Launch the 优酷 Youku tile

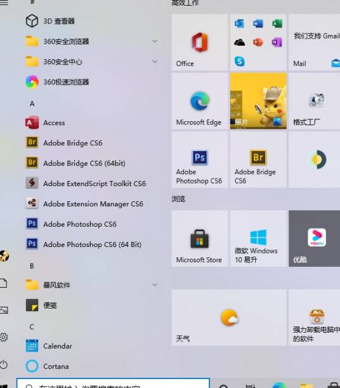(314, 239)
